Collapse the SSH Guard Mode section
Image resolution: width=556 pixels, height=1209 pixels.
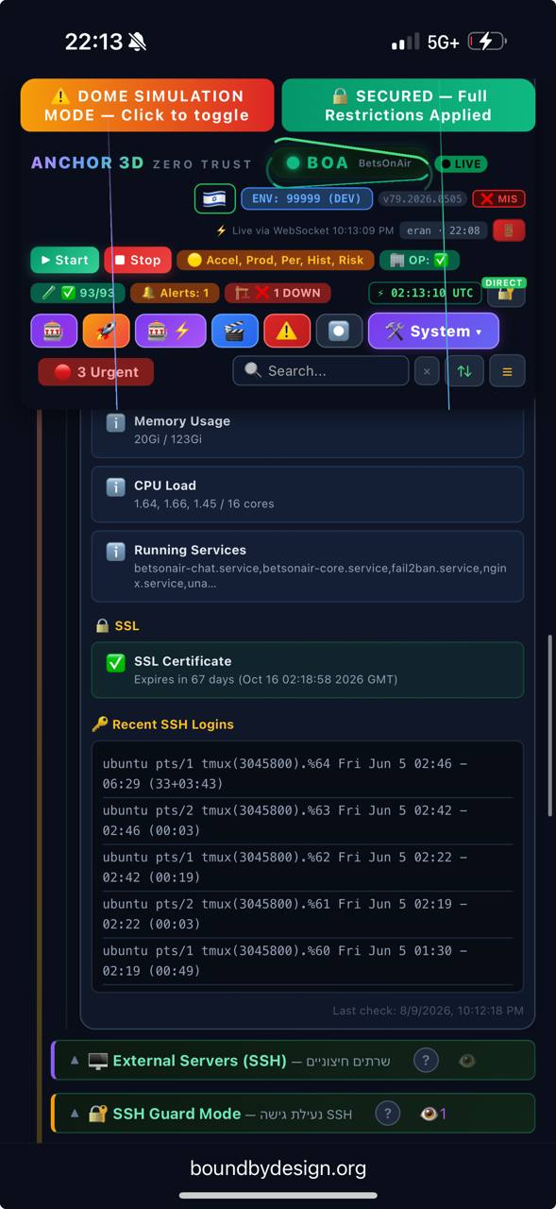tap(75, 1114)
